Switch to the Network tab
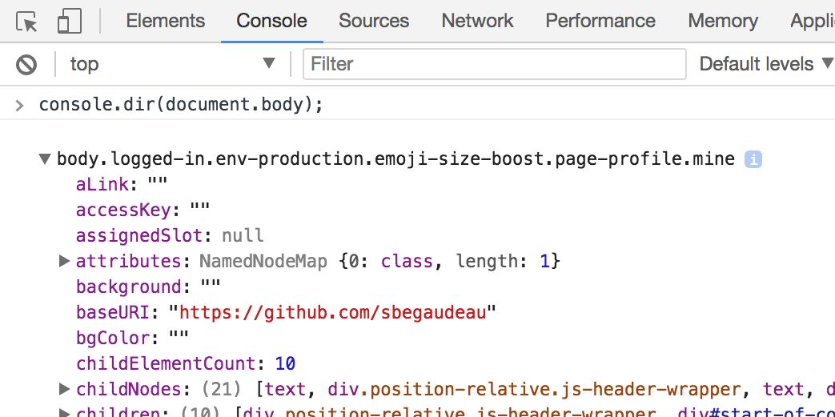Viewport: 835px width, 417px height. coord(477,21)
